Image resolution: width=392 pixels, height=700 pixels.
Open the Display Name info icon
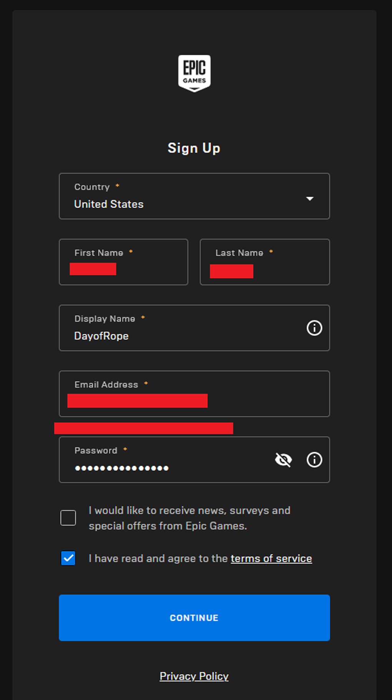point(314,328)
